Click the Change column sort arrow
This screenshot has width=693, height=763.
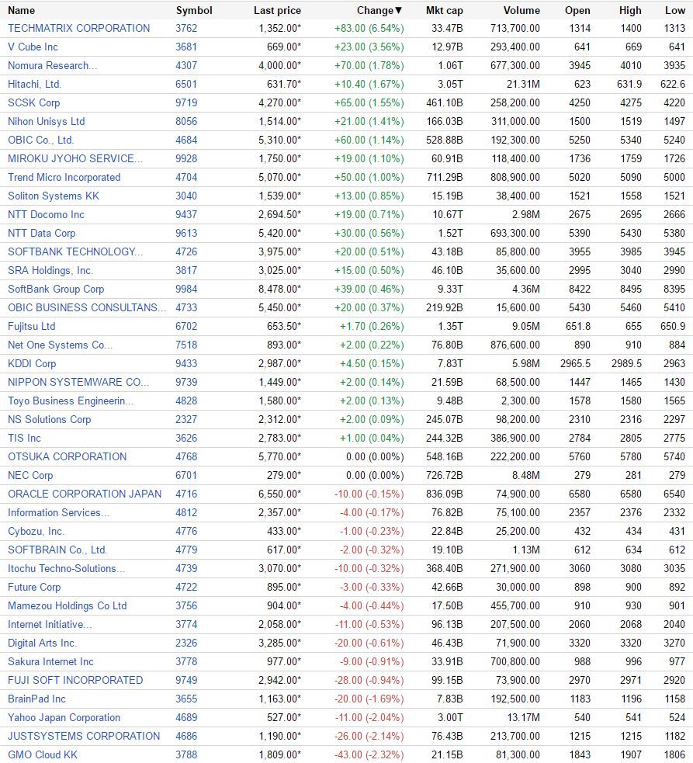click(399, 10)
